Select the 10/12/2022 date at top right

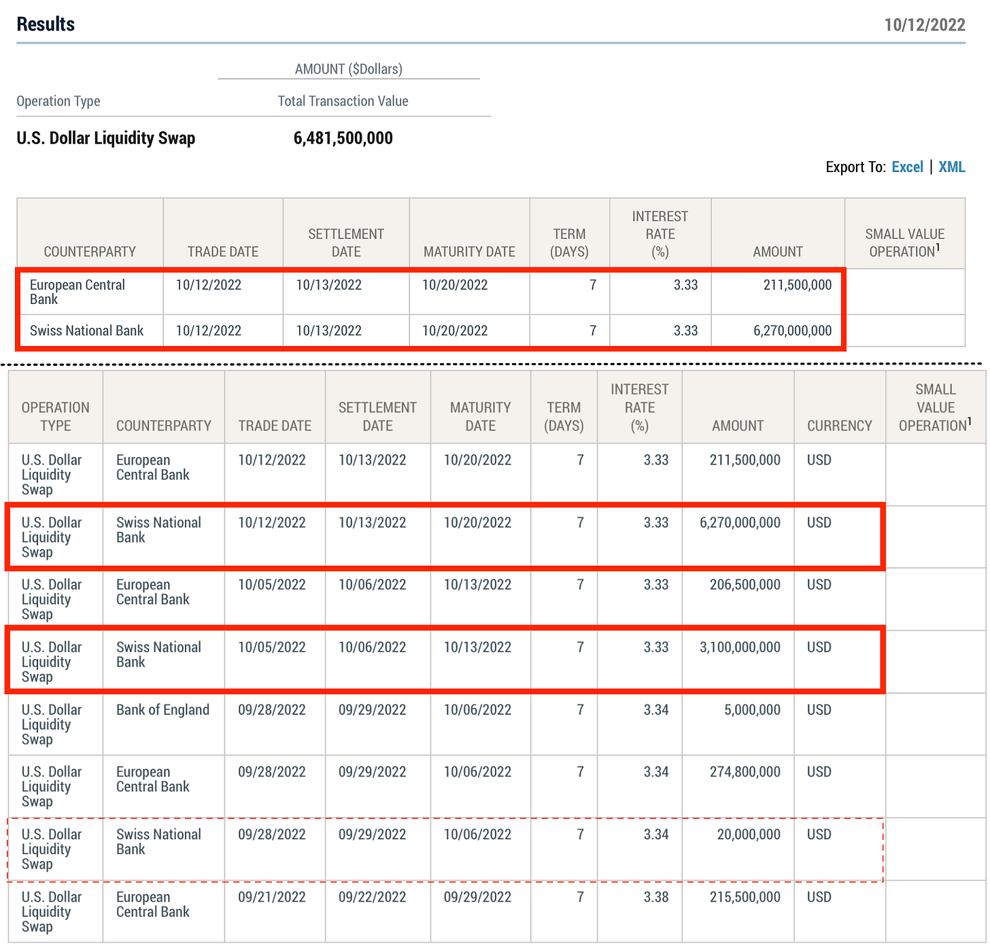pos(925,25)
